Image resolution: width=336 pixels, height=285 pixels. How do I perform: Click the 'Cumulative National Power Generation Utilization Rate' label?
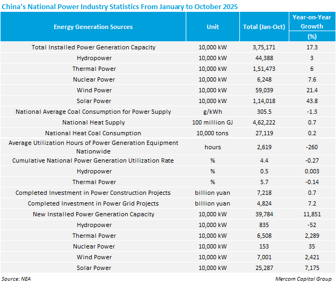[93, 160]
